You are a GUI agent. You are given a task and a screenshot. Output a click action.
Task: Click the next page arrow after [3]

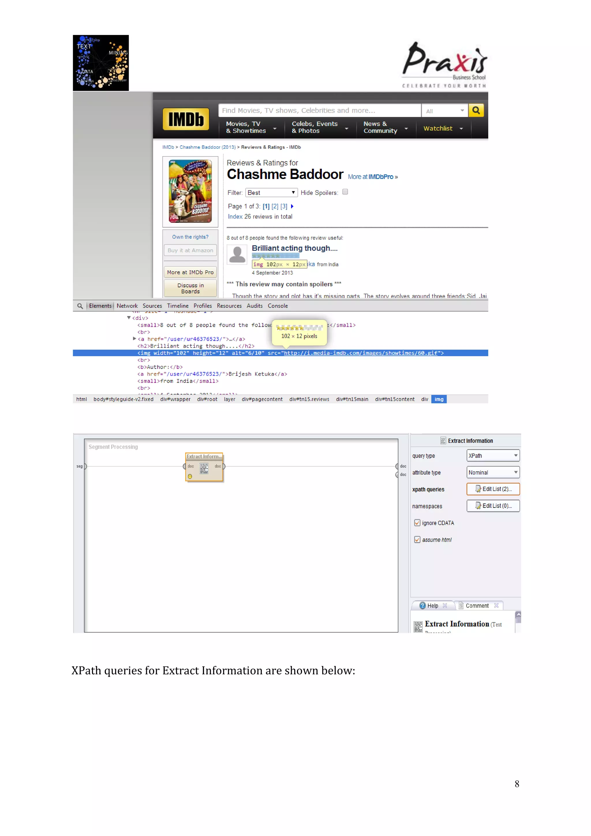[292, 206]
